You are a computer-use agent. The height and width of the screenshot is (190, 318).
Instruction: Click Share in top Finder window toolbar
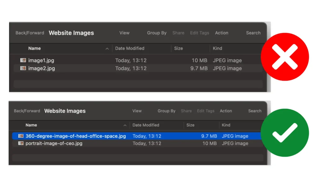click(x=178, y=33)
